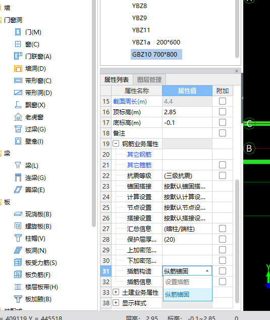Click the property table vertical scrollbar
The image size is (270, 320).
237,241
